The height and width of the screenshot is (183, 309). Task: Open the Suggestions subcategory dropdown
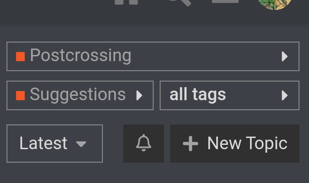(x=80, y=95)
